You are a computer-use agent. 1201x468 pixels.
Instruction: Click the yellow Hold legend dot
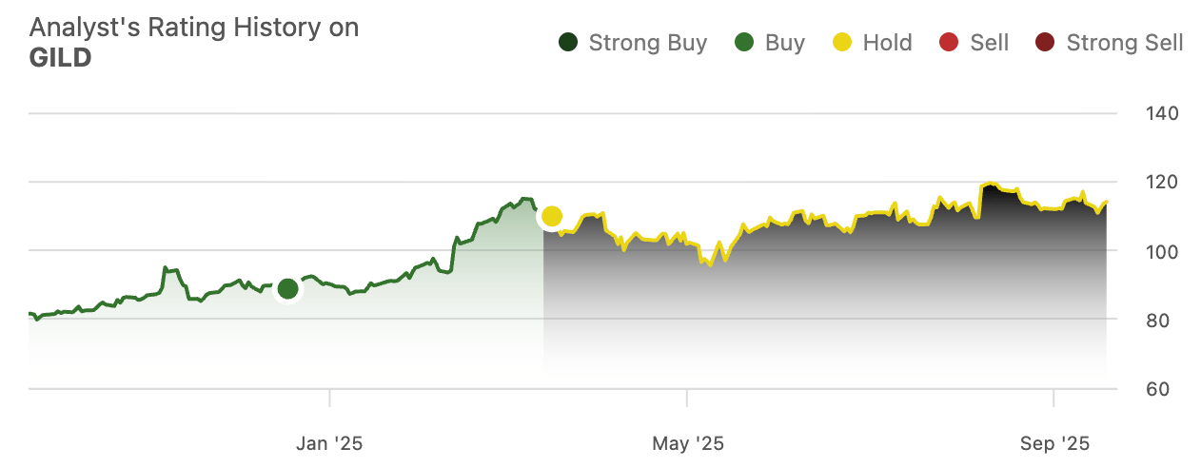843,43
